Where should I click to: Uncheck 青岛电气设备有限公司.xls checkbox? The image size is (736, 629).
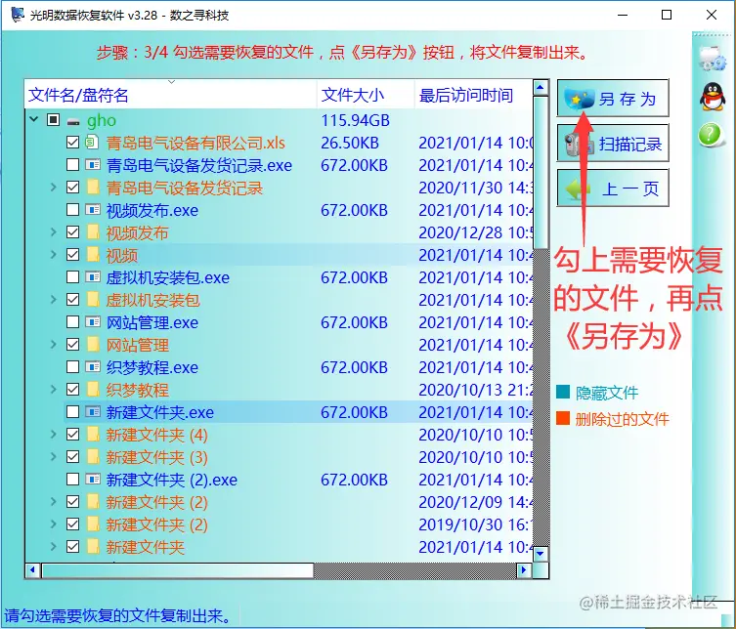click(x=72, y=143)
